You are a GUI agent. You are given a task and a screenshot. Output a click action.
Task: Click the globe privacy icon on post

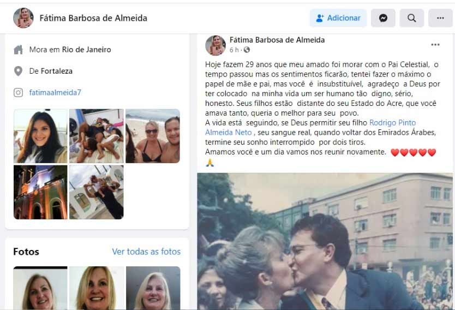click(x=247, y=50)
